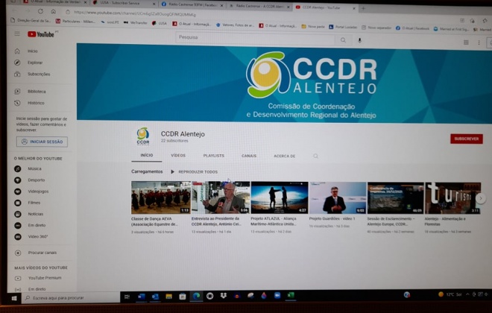Open the YouTube hamburger guide menu
The image size is (492, 313).
(17, 34)
